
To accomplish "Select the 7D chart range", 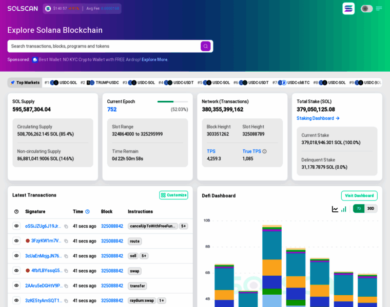I will (x=359, y=209).
